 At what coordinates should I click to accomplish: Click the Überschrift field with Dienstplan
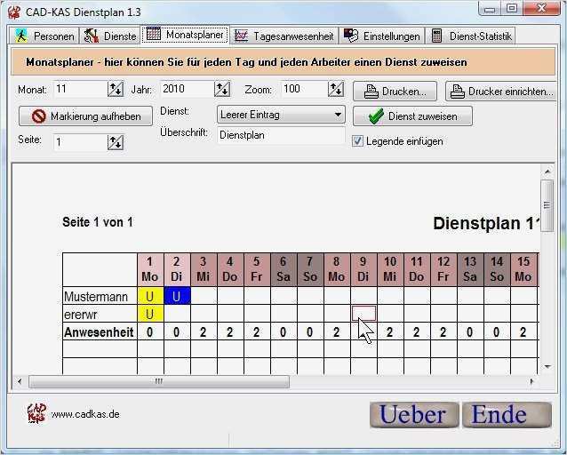tap(282, 135)
